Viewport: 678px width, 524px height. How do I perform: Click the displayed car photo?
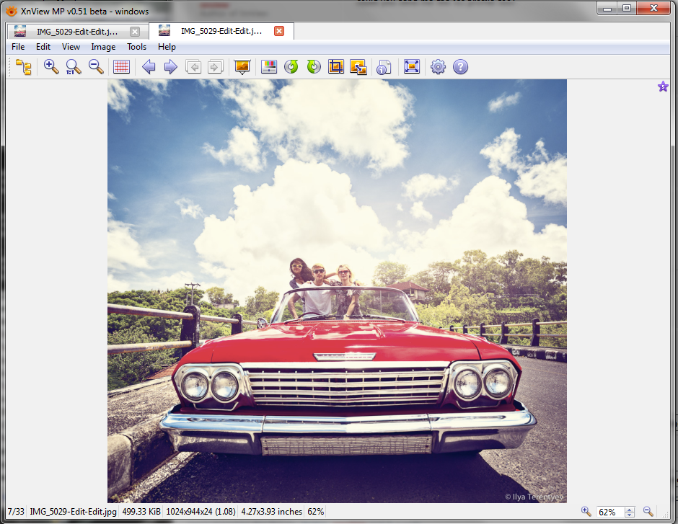337,290
